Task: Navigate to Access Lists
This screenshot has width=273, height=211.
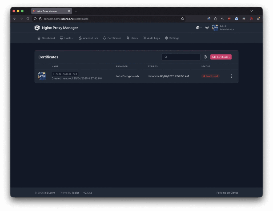Action: coord(88,38)
